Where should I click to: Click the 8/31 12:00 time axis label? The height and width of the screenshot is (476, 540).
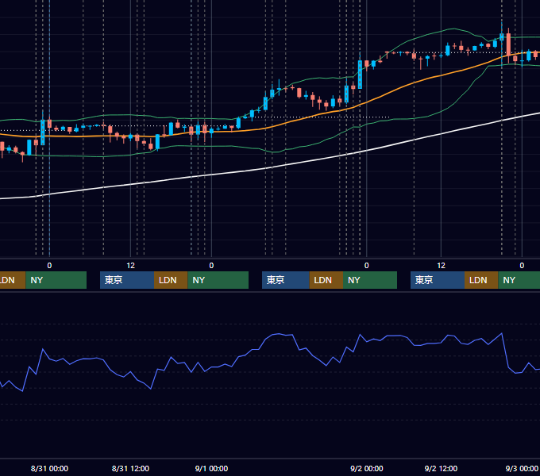130,468
